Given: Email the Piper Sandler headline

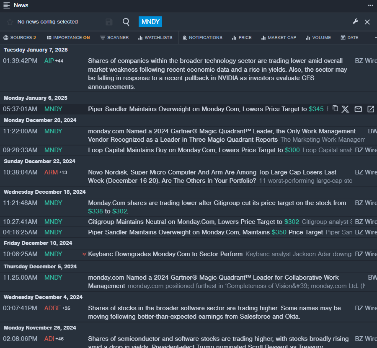Looking at the screenshot, I should pos(358,109).
